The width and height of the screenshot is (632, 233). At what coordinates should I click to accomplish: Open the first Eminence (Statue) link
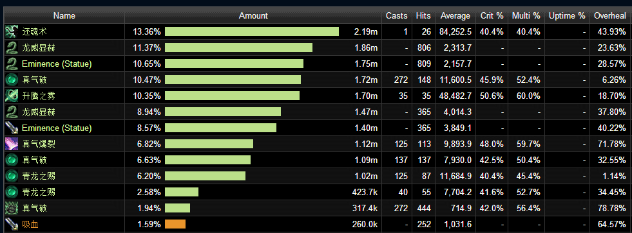point(57,64)
